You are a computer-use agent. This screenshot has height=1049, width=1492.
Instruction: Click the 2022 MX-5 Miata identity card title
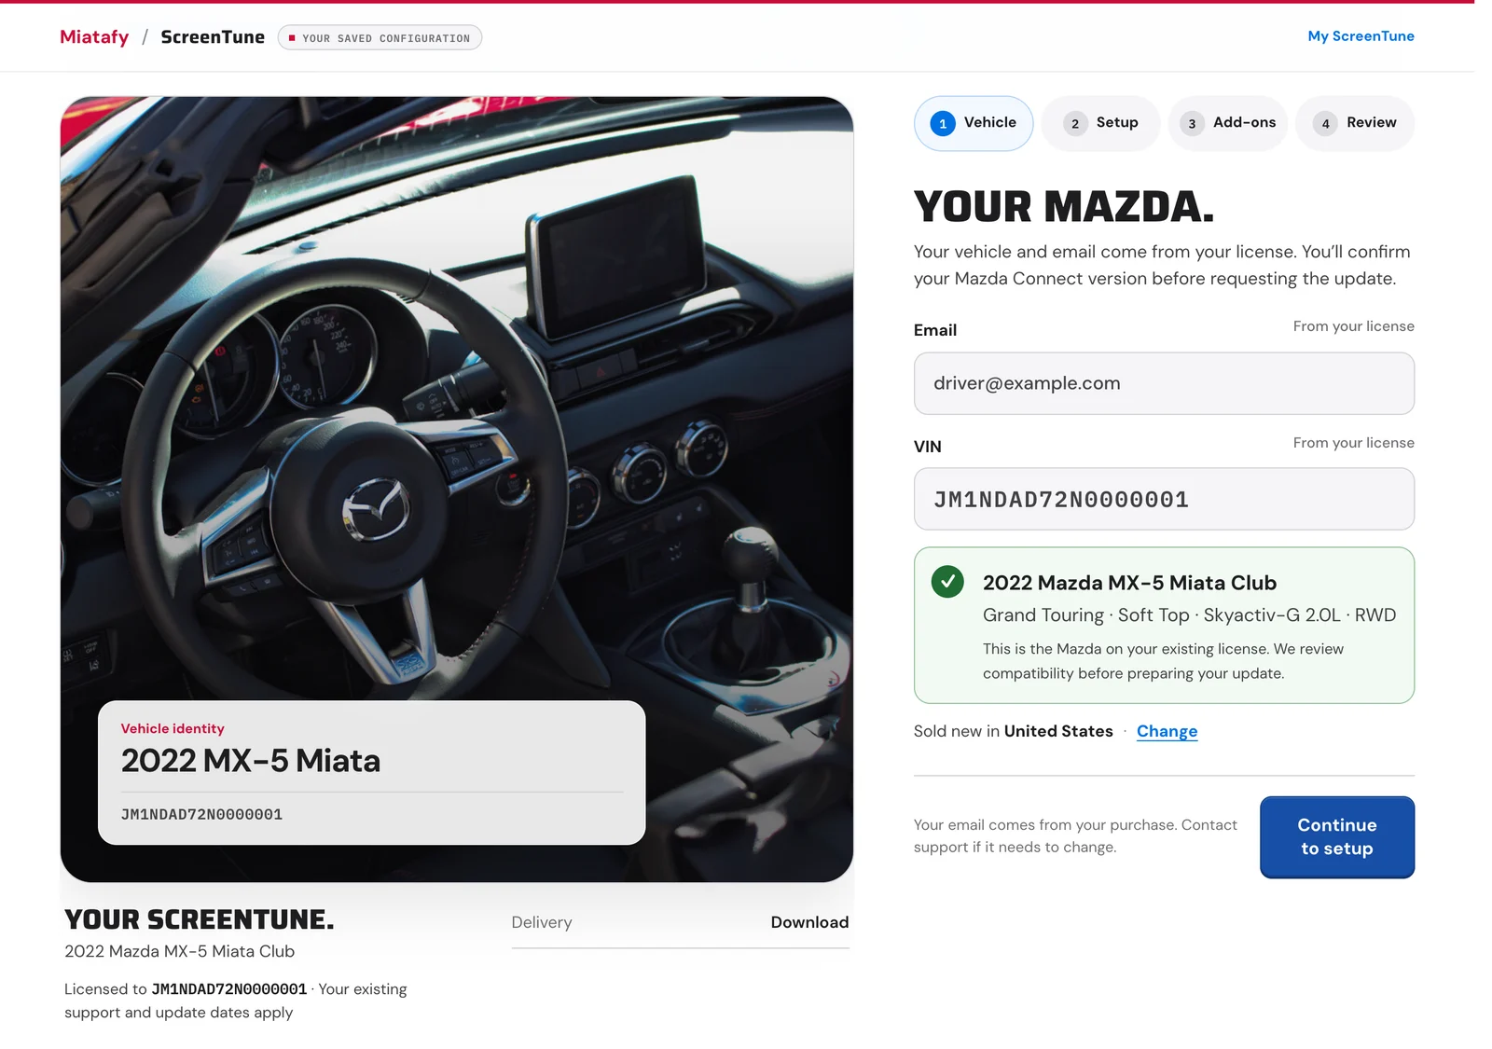(x=251, y=761)
